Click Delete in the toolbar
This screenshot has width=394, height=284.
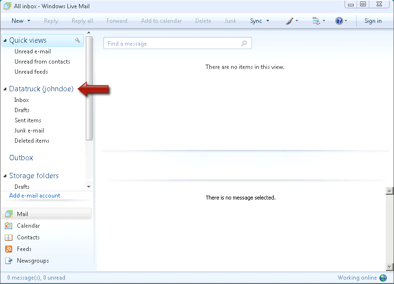click(x=203, y=21)
